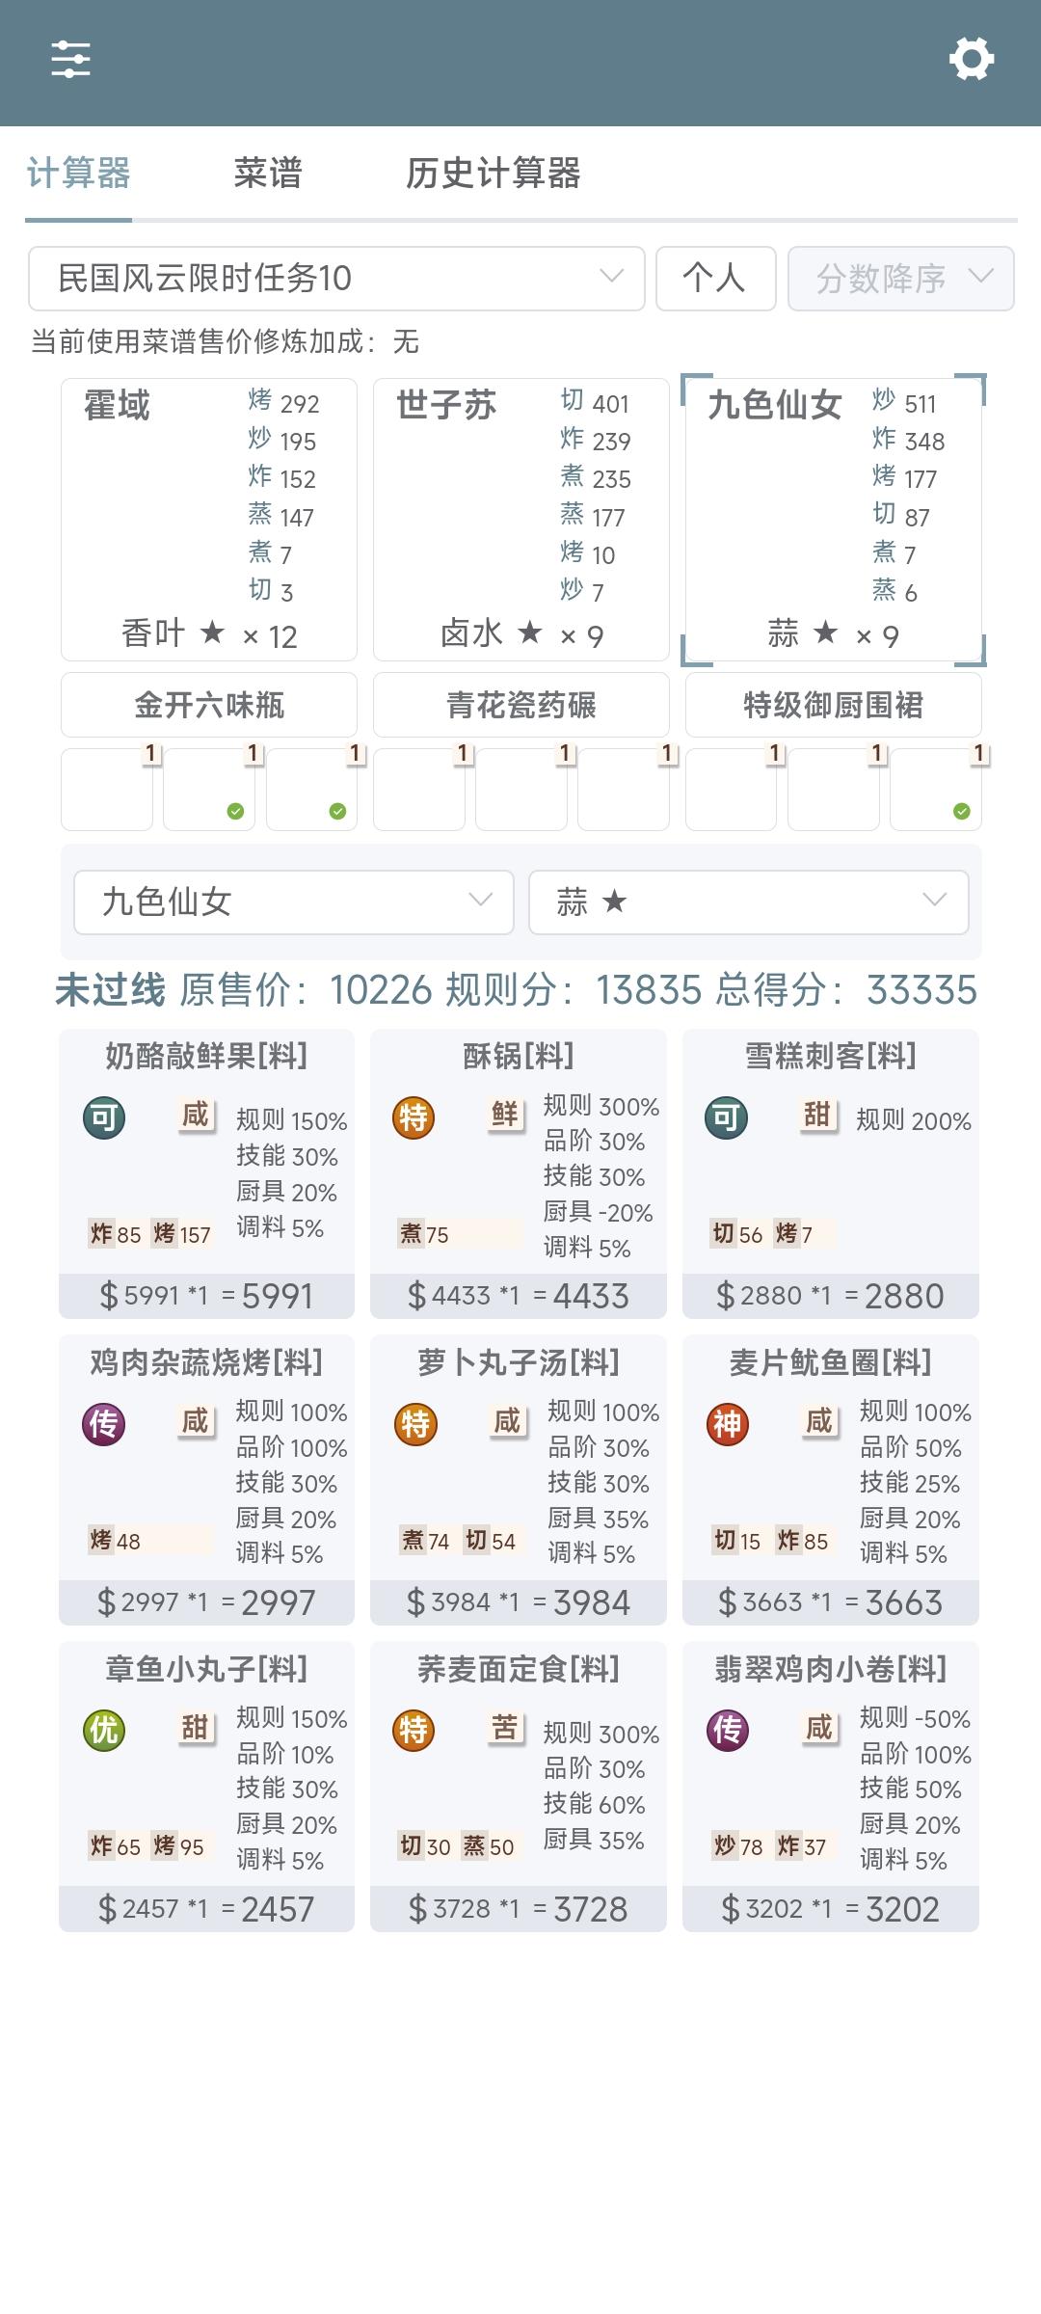Click the 可 rank badge on 奶酪敲鲜果
Screen dimensions: 1041x2314
(x=104, y=1118)
